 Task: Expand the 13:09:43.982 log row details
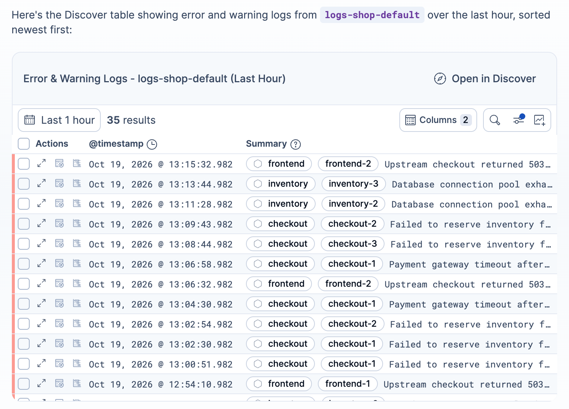point(41,223)
